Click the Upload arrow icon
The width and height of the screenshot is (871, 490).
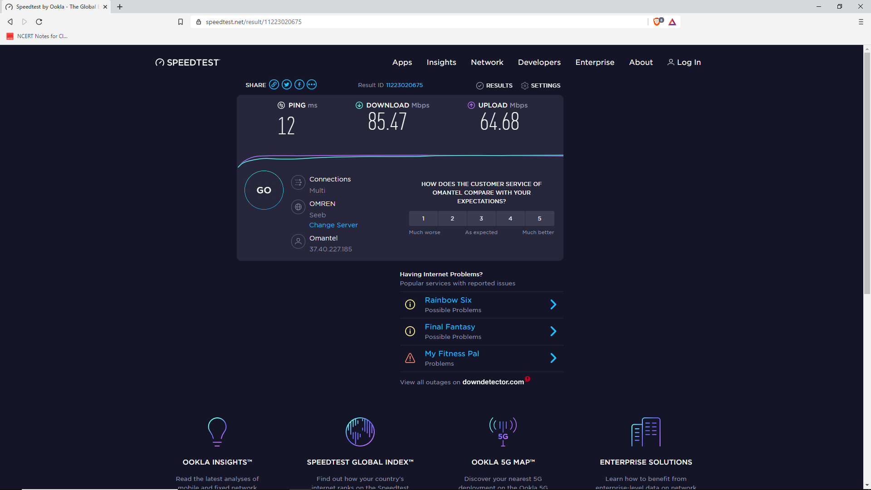pos(471,105)
